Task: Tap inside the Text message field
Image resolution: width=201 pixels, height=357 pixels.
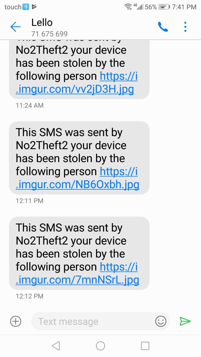Action: coord(84,321)
